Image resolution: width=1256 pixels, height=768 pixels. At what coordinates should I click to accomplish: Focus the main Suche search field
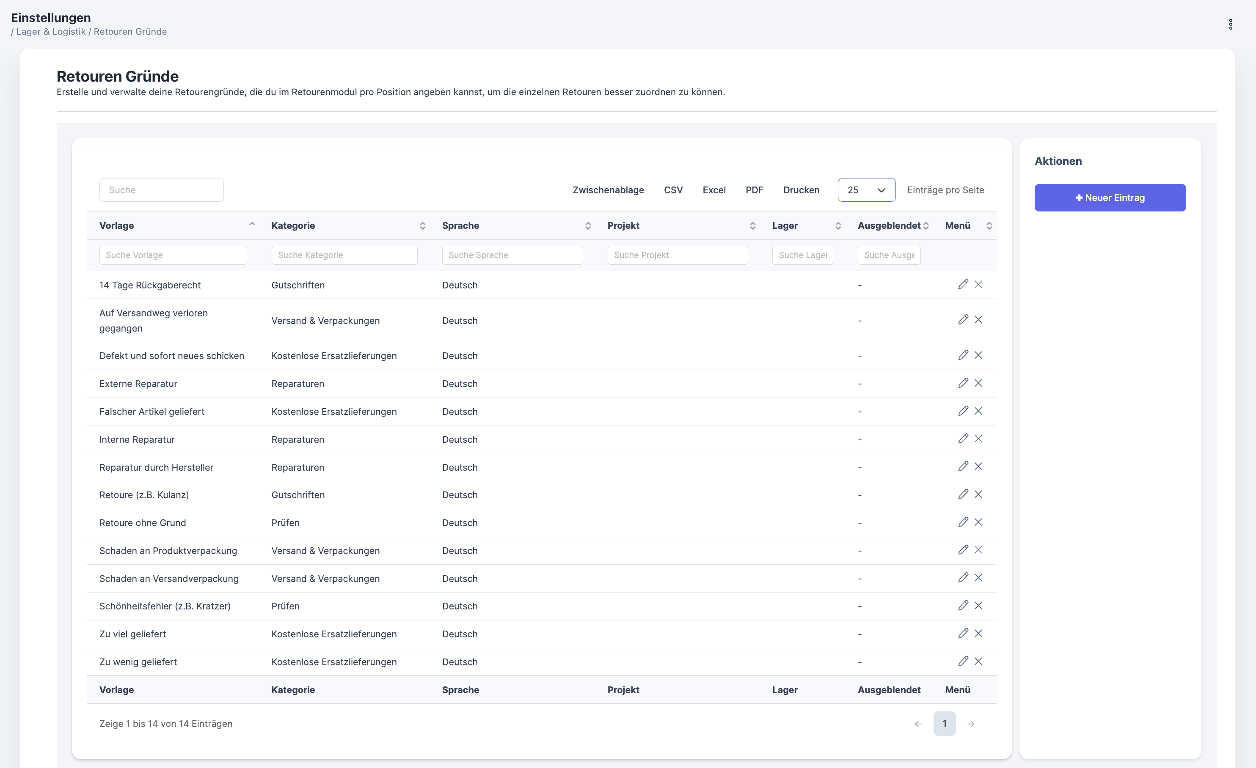coord(162,190)
